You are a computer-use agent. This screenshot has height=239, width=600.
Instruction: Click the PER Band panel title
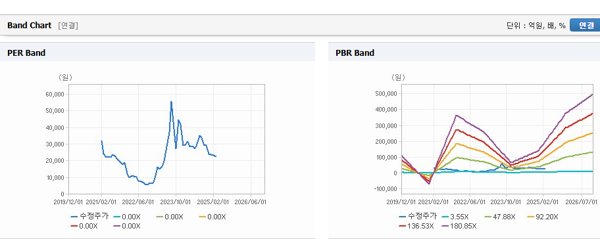[x=26, y=53]
